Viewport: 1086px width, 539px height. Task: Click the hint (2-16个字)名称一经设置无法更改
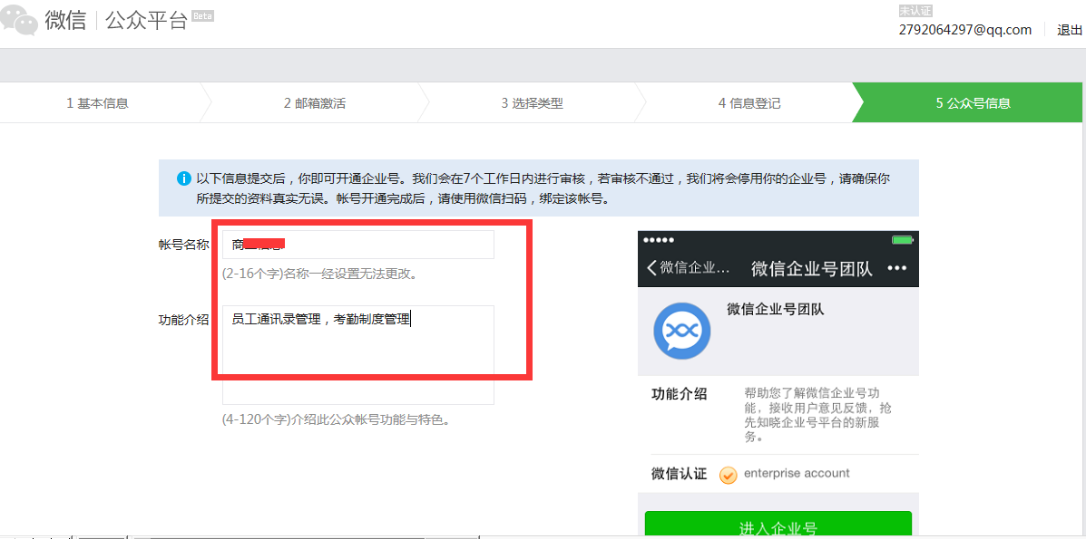point(319,274)
